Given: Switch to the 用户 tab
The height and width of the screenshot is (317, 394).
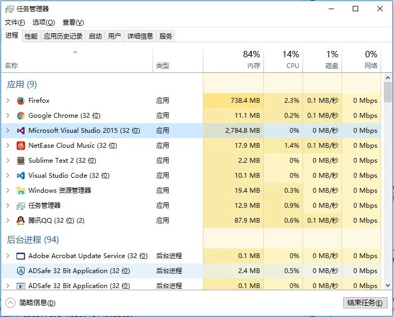Looking at the screenshot, I should tap(115, 36).
